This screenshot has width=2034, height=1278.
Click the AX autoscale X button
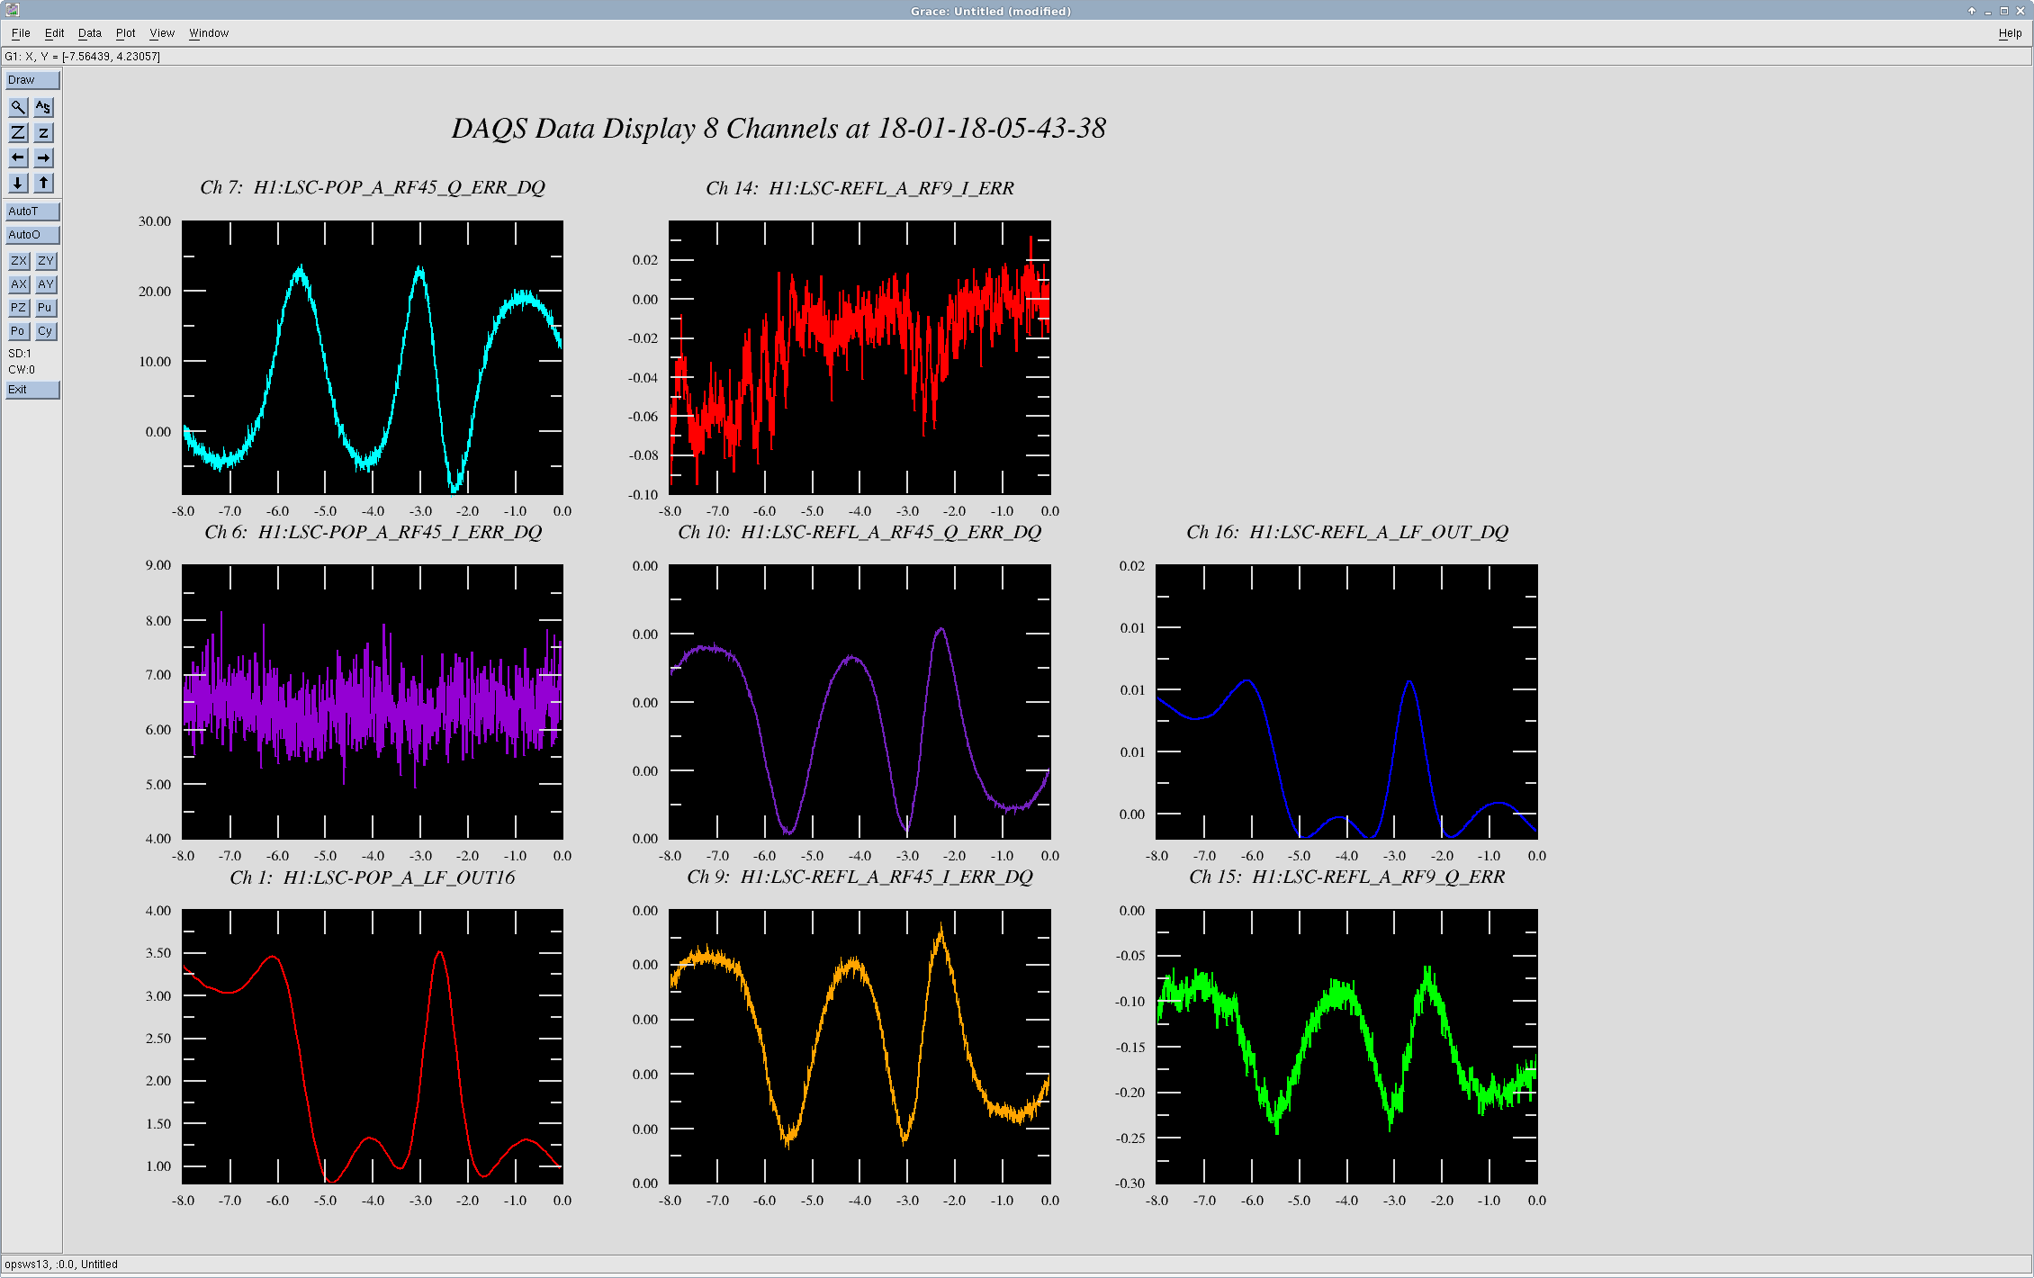[18, 284]
